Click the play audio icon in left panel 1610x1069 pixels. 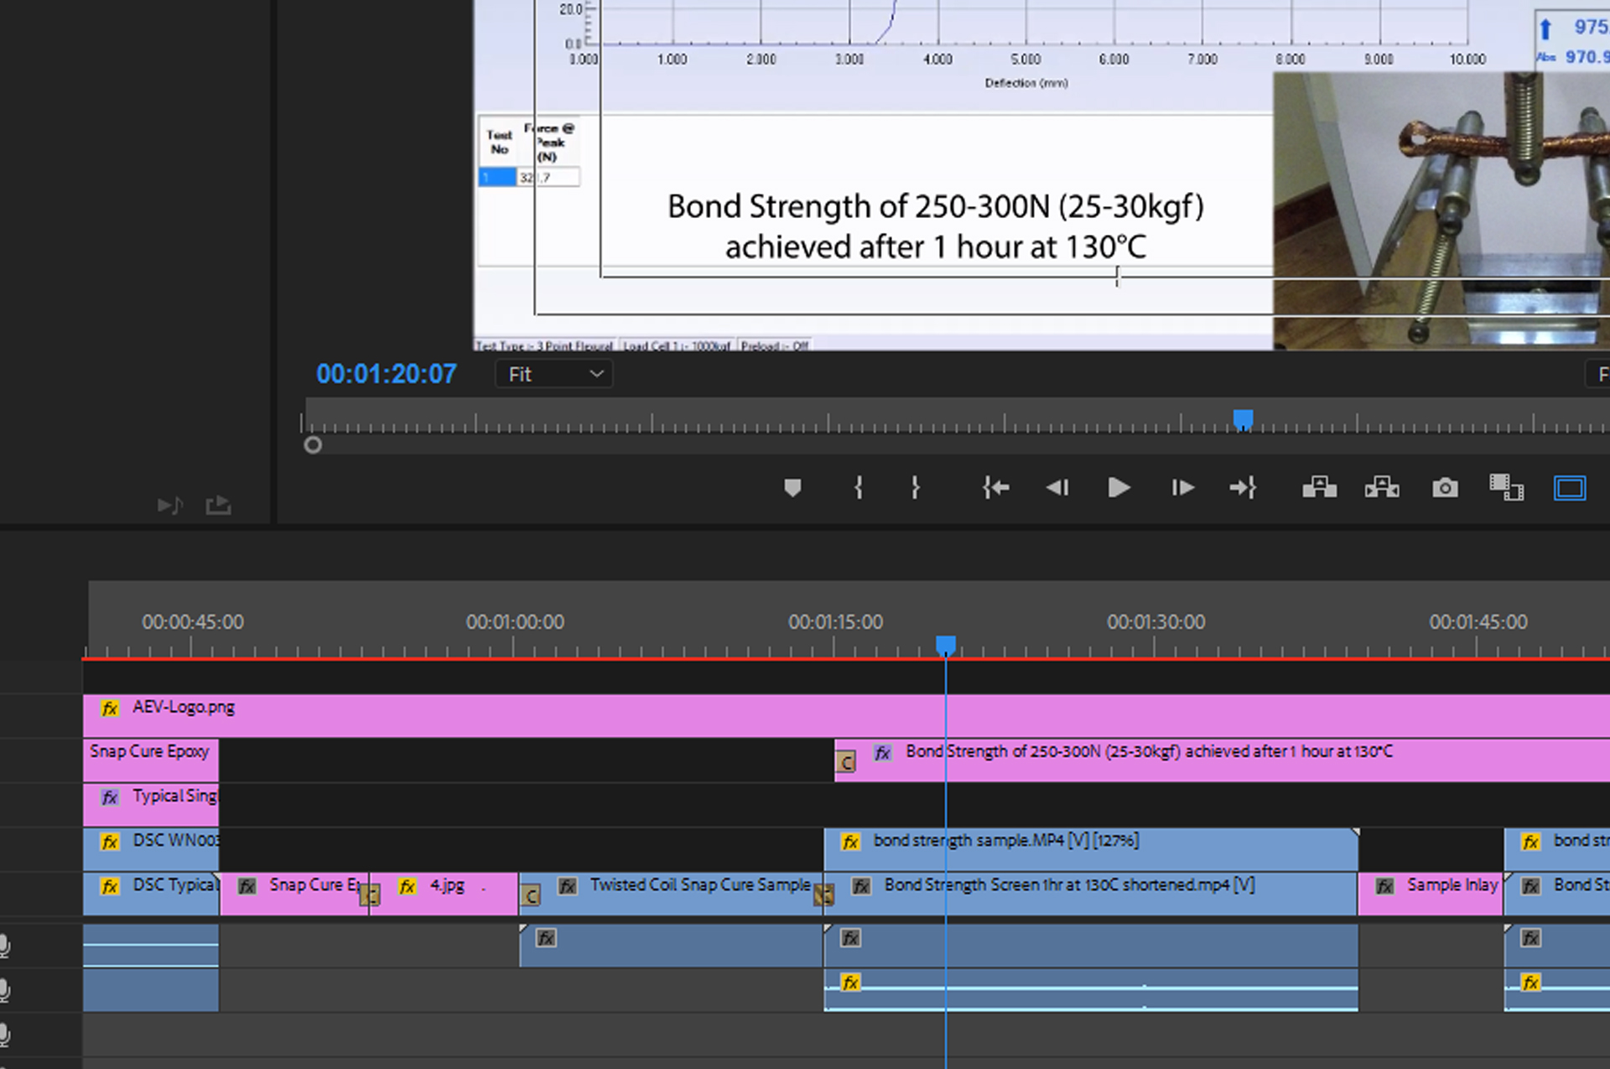click(170, 505)
